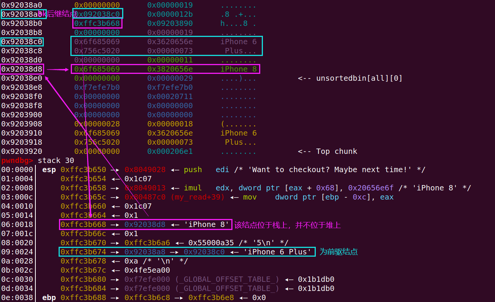Select stack address 0xffc3b680
This screenshot has width=495, height=302.
coord(83,280)
